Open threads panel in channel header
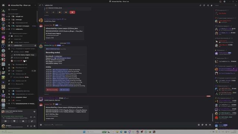 (x=200, y=5)
